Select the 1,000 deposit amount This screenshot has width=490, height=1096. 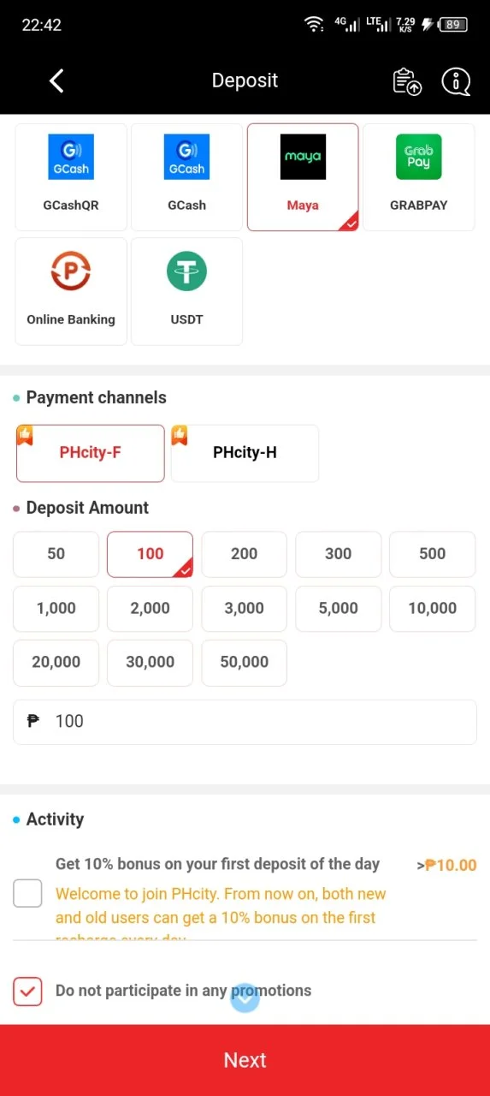[56, 609]
